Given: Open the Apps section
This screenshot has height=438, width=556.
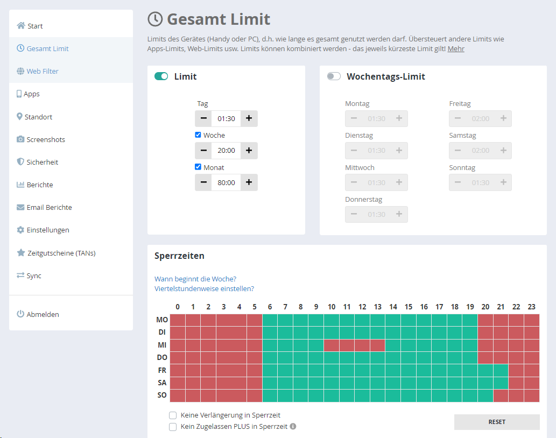Looking at the screenshot, I should [71, 94].
